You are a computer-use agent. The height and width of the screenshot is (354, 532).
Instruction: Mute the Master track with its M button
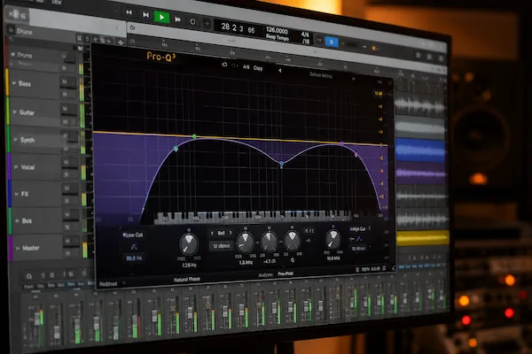click(x=67, y=241)
